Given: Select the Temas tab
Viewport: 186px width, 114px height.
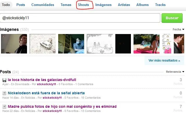Looking at the screenshot, I should click(66, 5).
